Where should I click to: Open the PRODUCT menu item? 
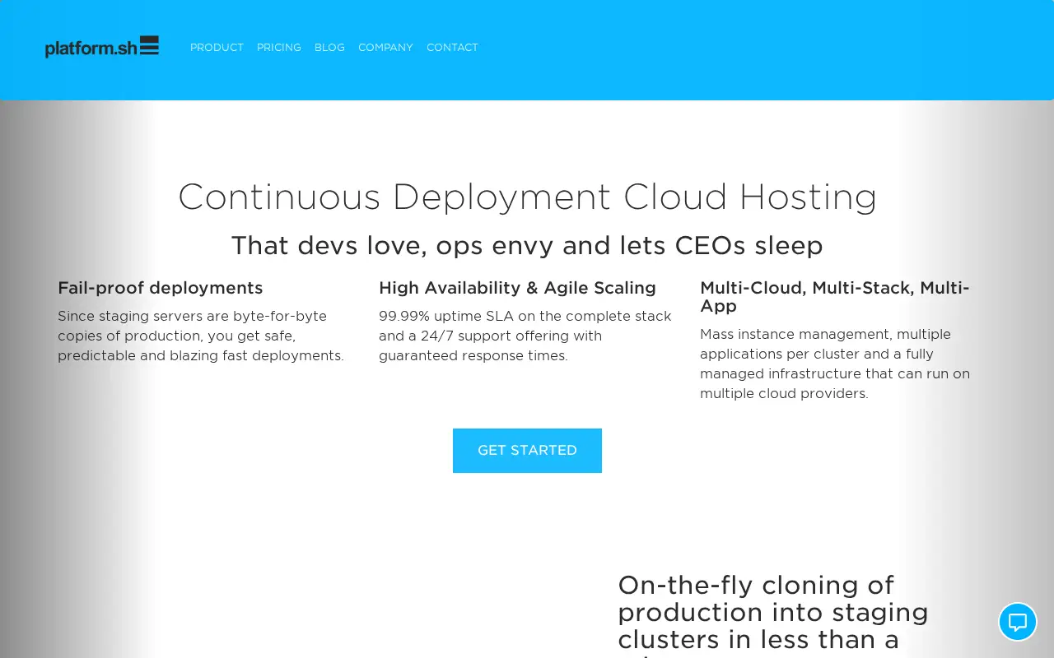click(x=217, y=48)
